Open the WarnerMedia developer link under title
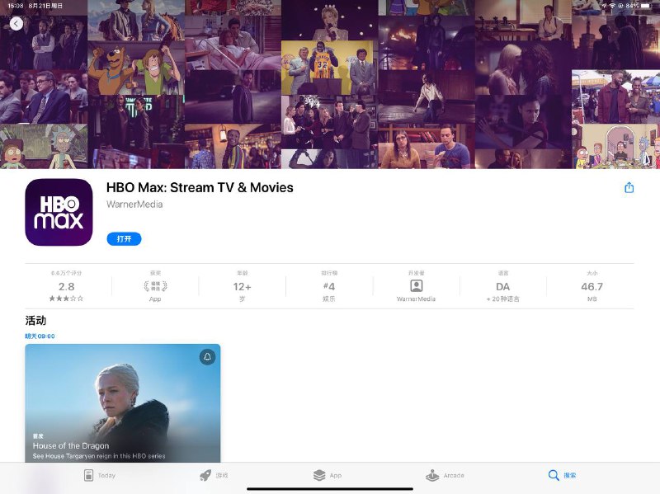Viewport: 660px width, 494px height. tap(134, 204)
